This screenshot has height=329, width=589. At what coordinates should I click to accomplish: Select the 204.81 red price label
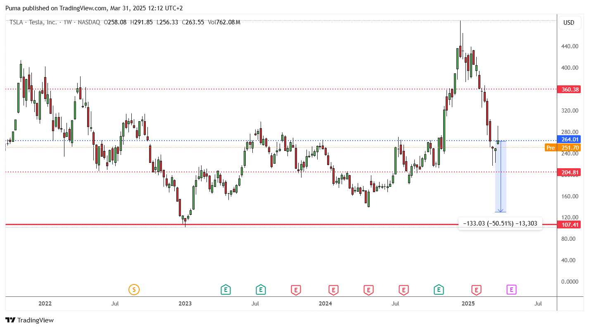pyautogui.click(x=569, y=172)
